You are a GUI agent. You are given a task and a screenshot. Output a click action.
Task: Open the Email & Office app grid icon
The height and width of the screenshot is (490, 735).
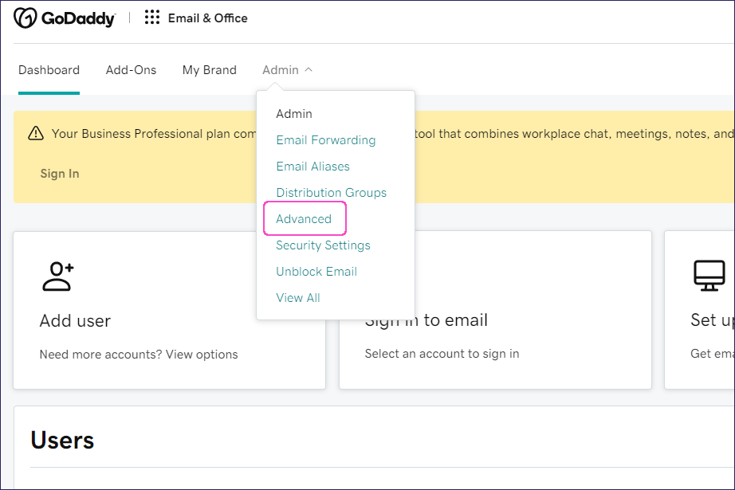tap(151, 18)
